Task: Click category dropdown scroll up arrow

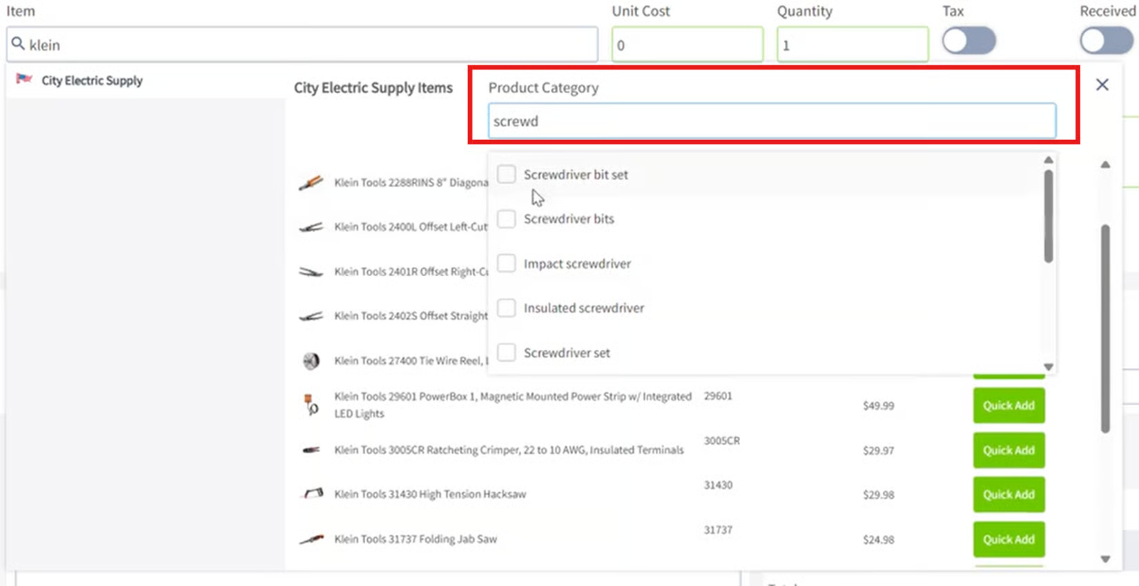Action: [x=1049, y=160]
